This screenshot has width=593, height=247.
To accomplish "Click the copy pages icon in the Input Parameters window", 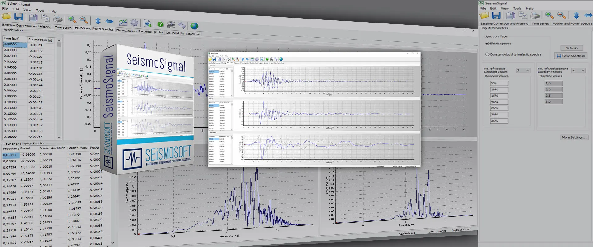I will pos(511,15).
